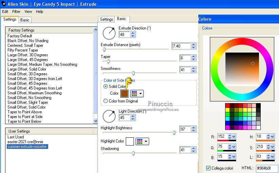Open the Help menu
Viewport: 279px width, 173px height.
click(x=40, y=12)
